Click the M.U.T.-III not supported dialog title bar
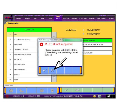 (x=60, y=40)
